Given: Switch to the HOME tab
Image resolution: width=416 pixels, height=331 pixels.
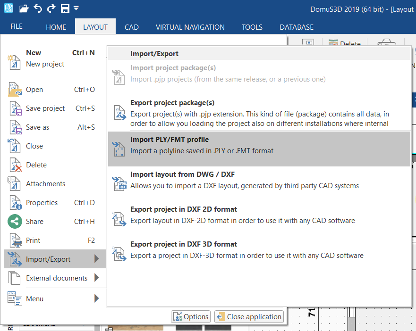Looking at the screenshot, I should point(56,27).
